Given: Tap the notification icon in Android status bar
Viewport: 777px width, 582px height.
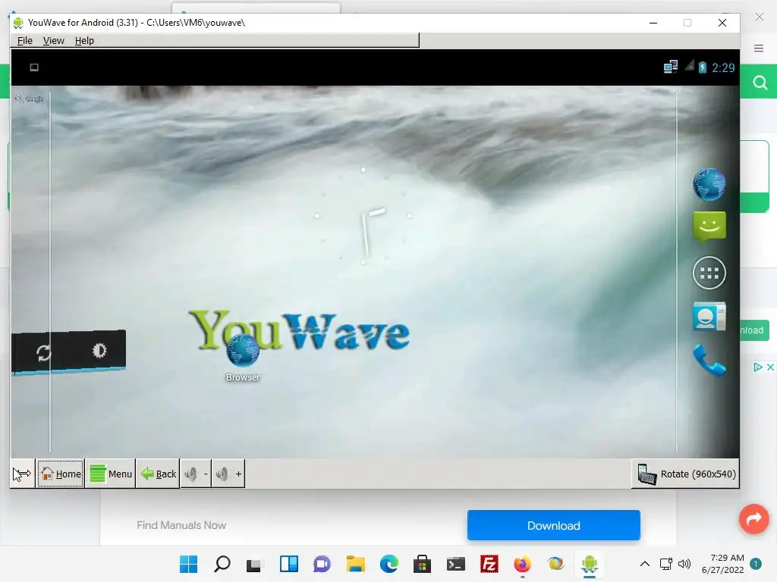Looking at the screenshot, I should coord(34,67).
